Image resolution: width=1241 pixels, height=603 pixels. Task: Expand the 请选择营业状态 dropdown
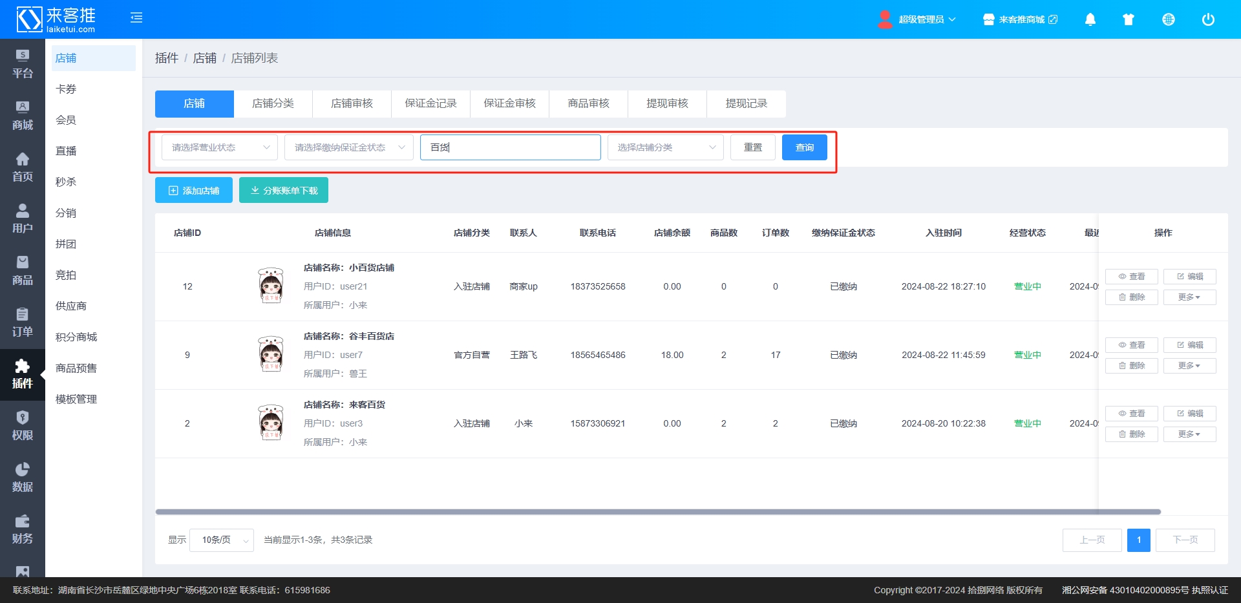tap(219, 147)
